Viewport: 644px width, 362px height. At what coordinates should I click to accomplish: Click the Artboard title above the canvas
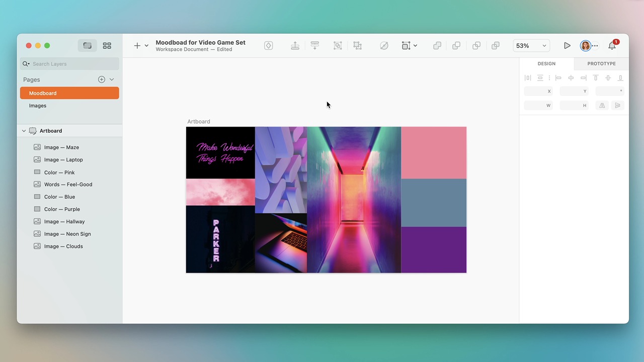(199, 122)
